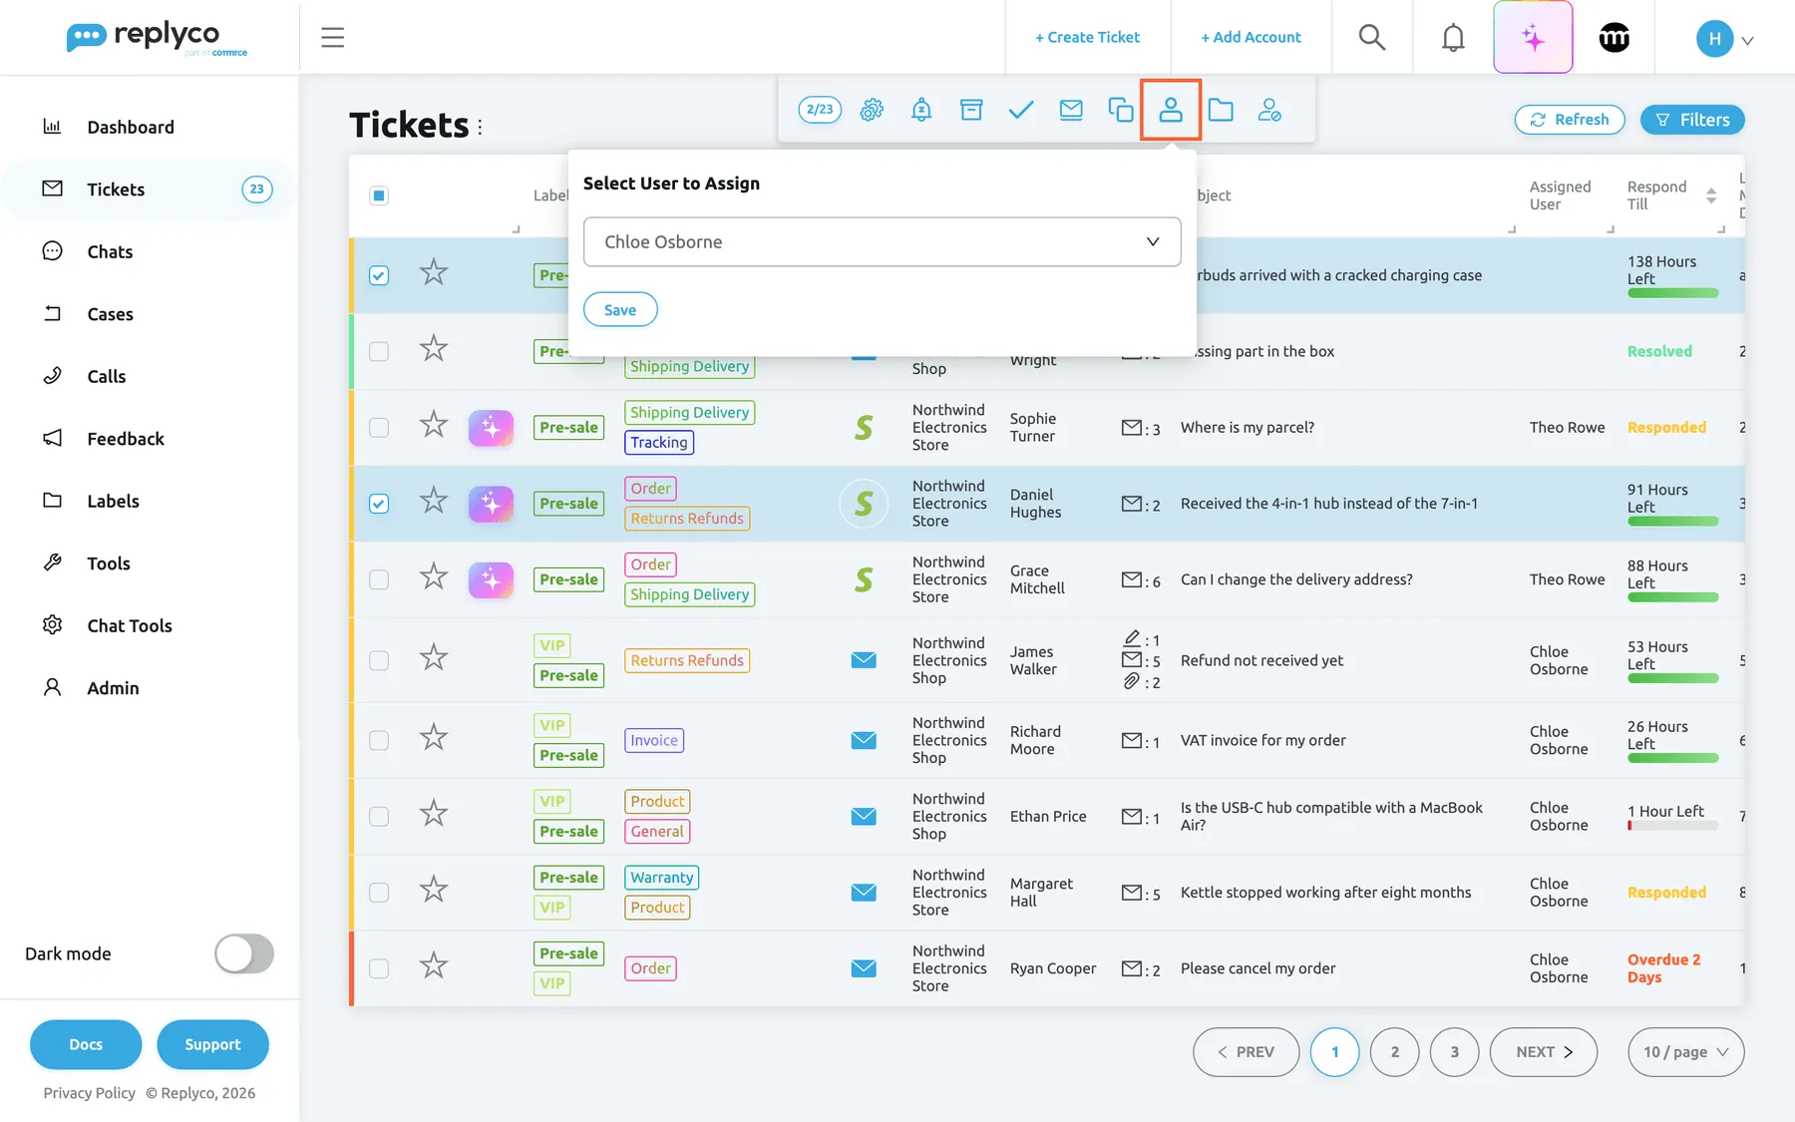Open the AI sparkle assistant in header
Image resolution: width=1795 pixels, height=1122 pixels.
click(1533, 38)
